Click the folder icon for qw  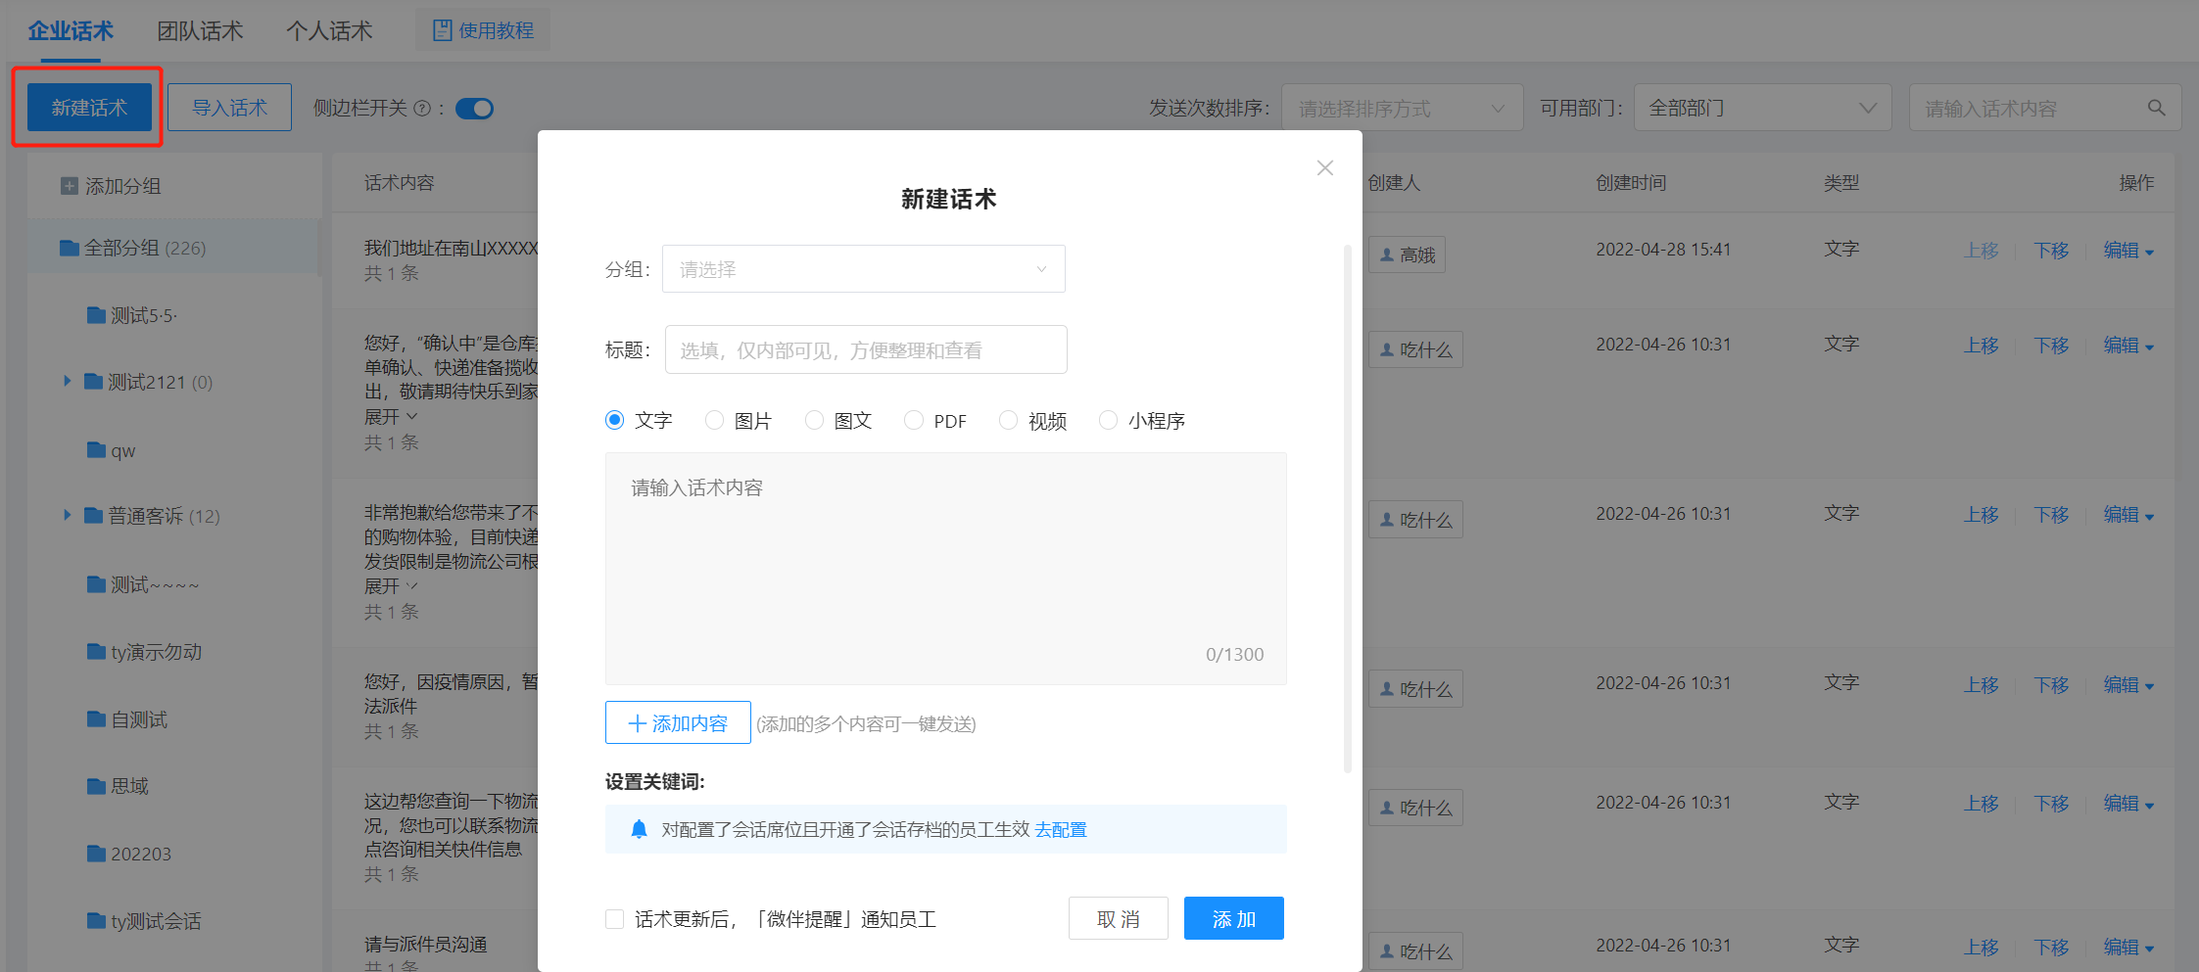click(x=96, y=450)
